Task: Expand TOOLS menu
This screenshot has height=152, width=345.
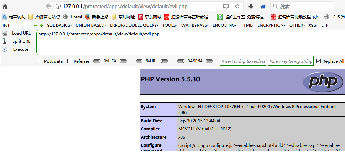Action: pos(170,25)
